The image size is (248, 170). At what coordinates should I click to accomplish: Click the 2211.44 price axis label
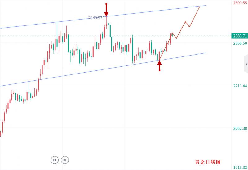(x=240, y=86)
